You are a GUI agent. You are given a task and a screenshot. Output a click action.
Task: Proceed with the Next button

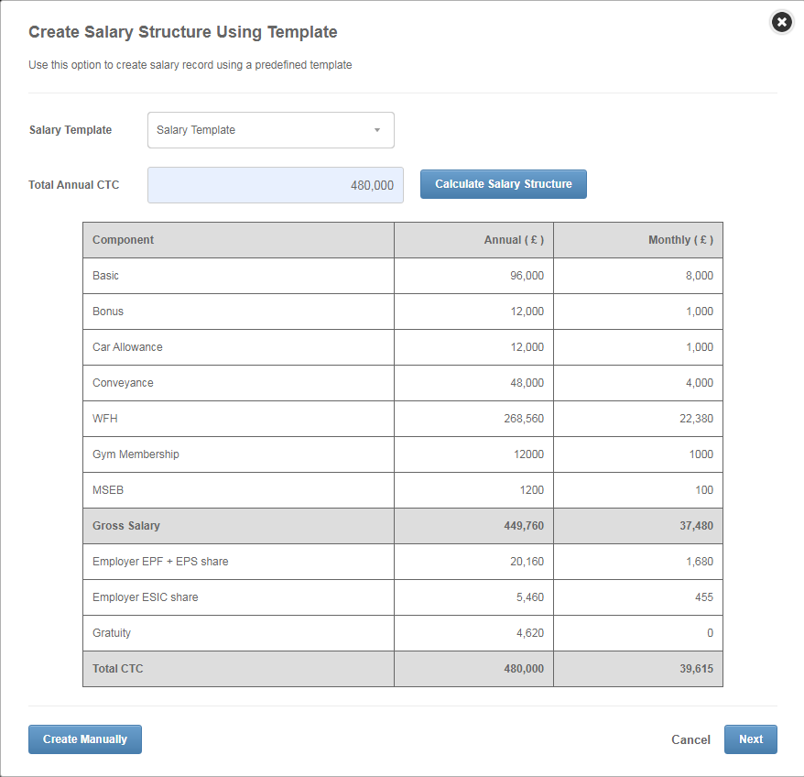[x=750, y=739]
